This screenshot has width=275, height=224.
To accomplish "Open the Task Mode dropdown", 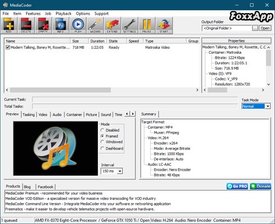I will click(268, 106).
